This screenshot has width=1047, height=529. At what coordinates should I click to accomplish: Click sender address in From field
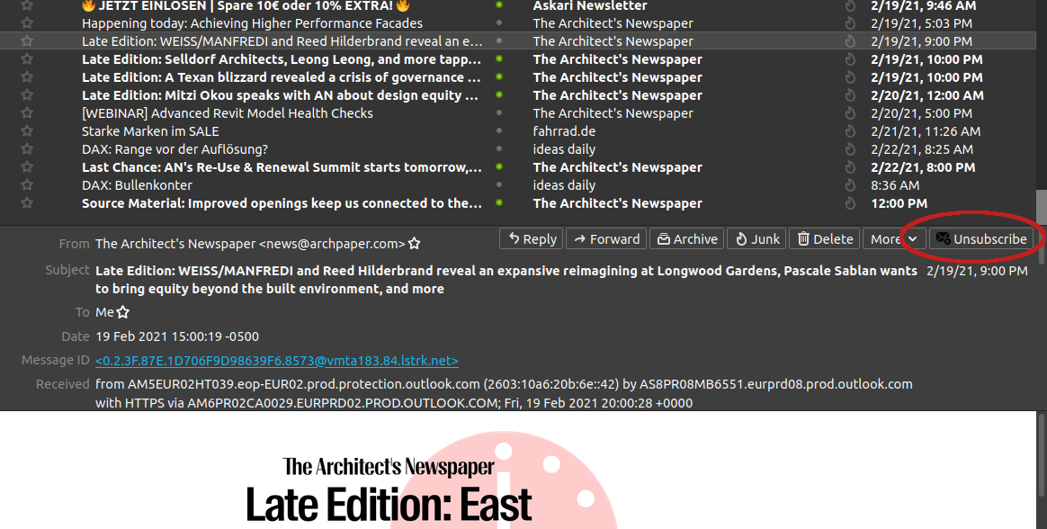click(250, 244)
